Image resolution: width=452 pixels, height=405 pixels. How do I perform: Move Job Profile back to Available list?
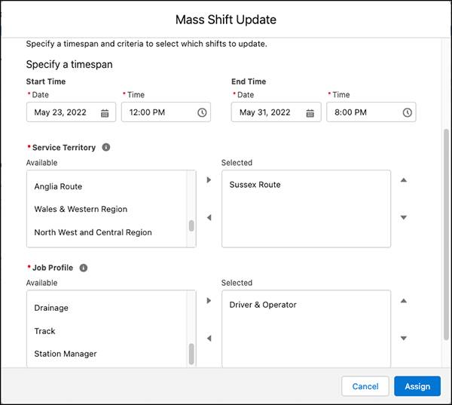coord(209,338)
